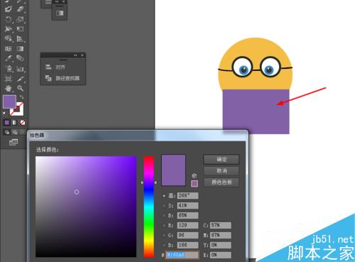The height and width of the screenshot is (262, 355).
Task: Click the K black percentage field
Action: (x=221, y=255)
